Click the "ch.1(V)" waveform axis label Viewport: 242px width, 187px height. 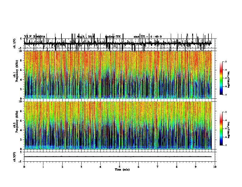click(x=14, y=43)
